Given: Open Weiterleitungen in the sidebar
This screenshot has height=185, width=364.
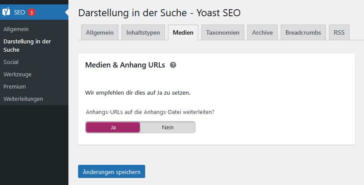Looking at the screenshot, I should [x=23, y=99].
